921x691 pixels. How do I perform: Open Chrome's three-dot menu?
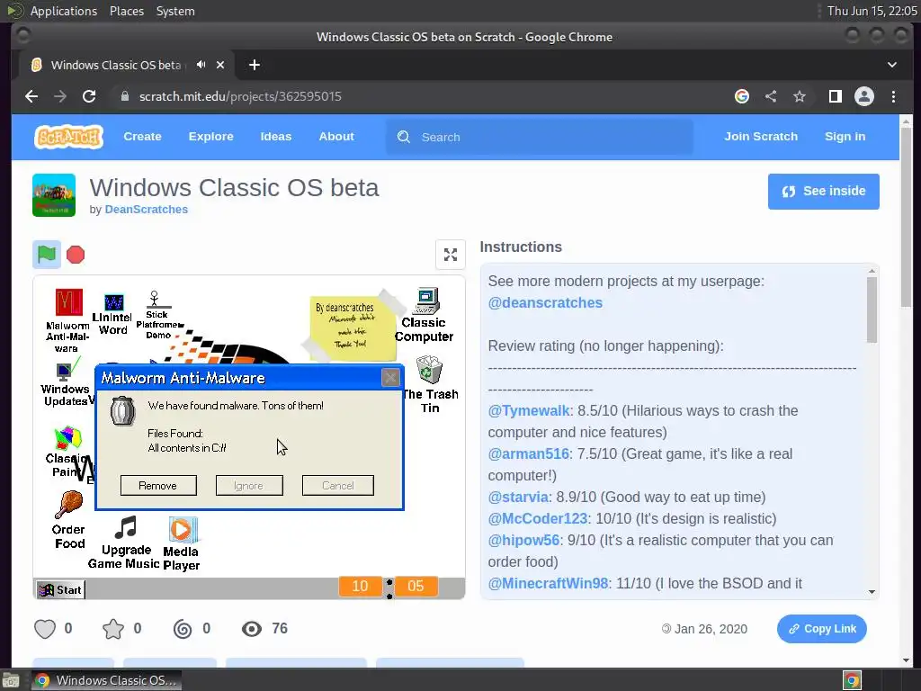(x=893, y=96)
